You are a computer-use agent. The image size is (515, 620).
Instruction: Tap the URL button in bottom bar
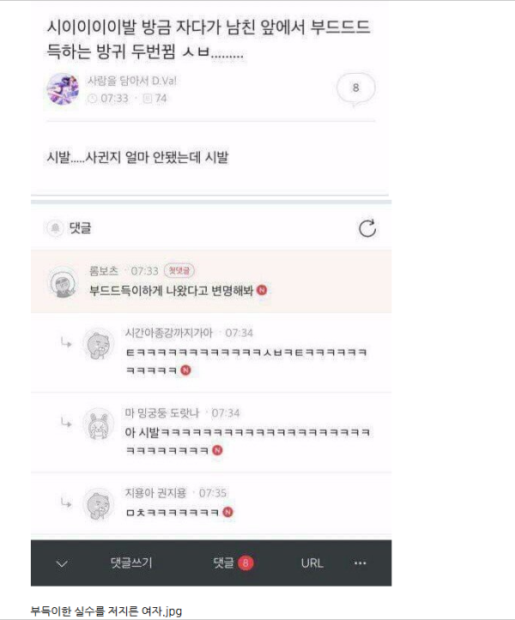pyautogui.click(x=312, y=563)
